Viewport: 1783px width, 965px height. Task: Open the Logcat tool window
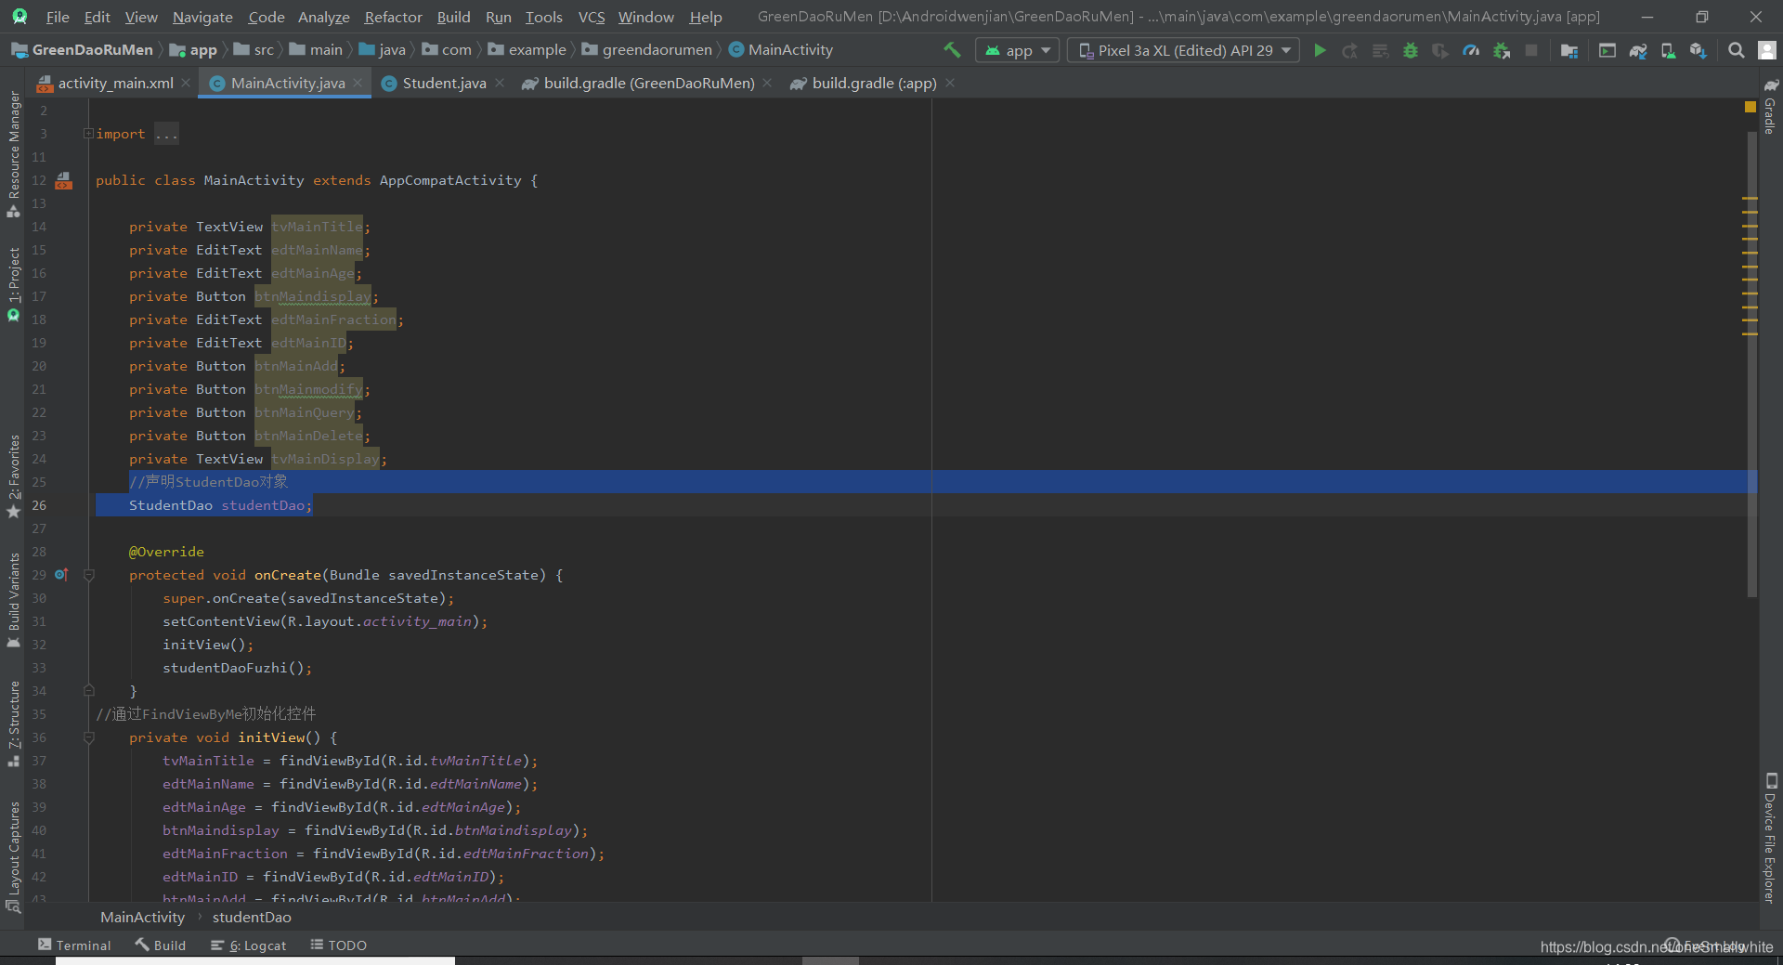pos(249,945)
